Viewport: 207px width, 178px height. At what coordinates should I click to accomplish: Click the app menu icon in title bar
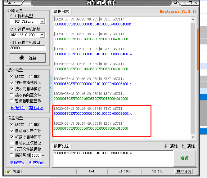(8, 3)
